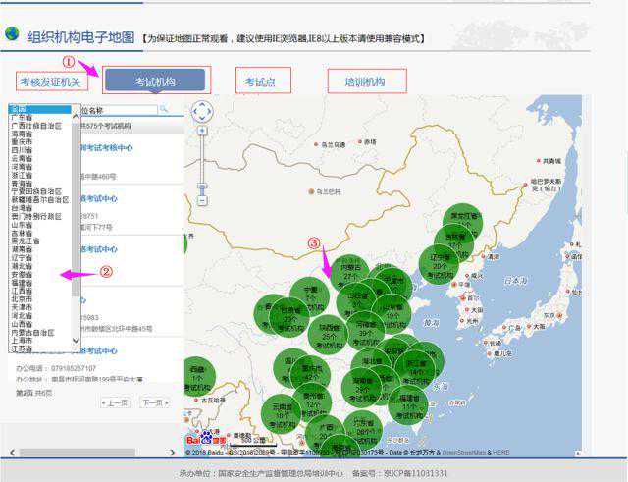Click the map pan navigation control

pyautogui.click(x=201, y=111)
